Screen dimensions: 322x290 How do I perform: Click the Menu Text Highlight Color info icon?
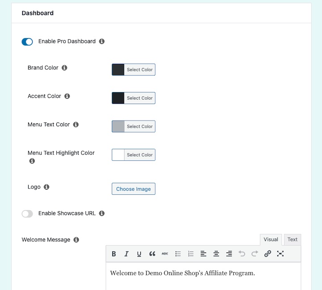coord(32,161)
